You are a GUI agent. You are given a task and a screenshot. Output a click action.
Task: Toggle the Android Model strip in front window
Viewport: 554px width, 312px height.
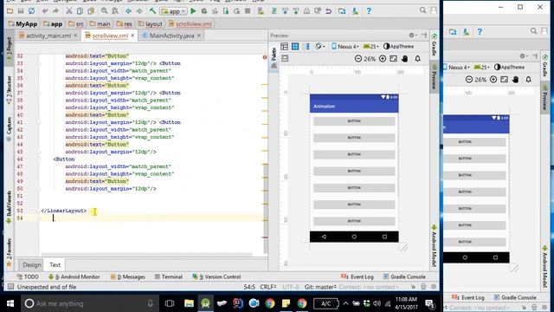click(x=435, y=245)
